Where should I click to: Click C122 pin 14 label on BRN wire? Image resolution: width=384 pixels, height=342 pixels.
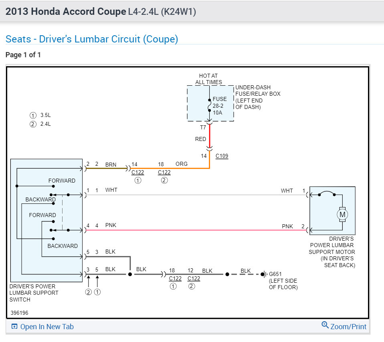[x=137, y=169]
